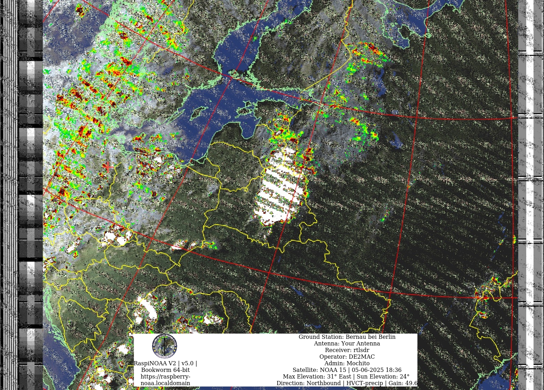The width and height of the screenshot is (544, 390).
Task: Select the 'Operator: DE2MAC' line
Action: pyautogui.click(x=347, y=357)
